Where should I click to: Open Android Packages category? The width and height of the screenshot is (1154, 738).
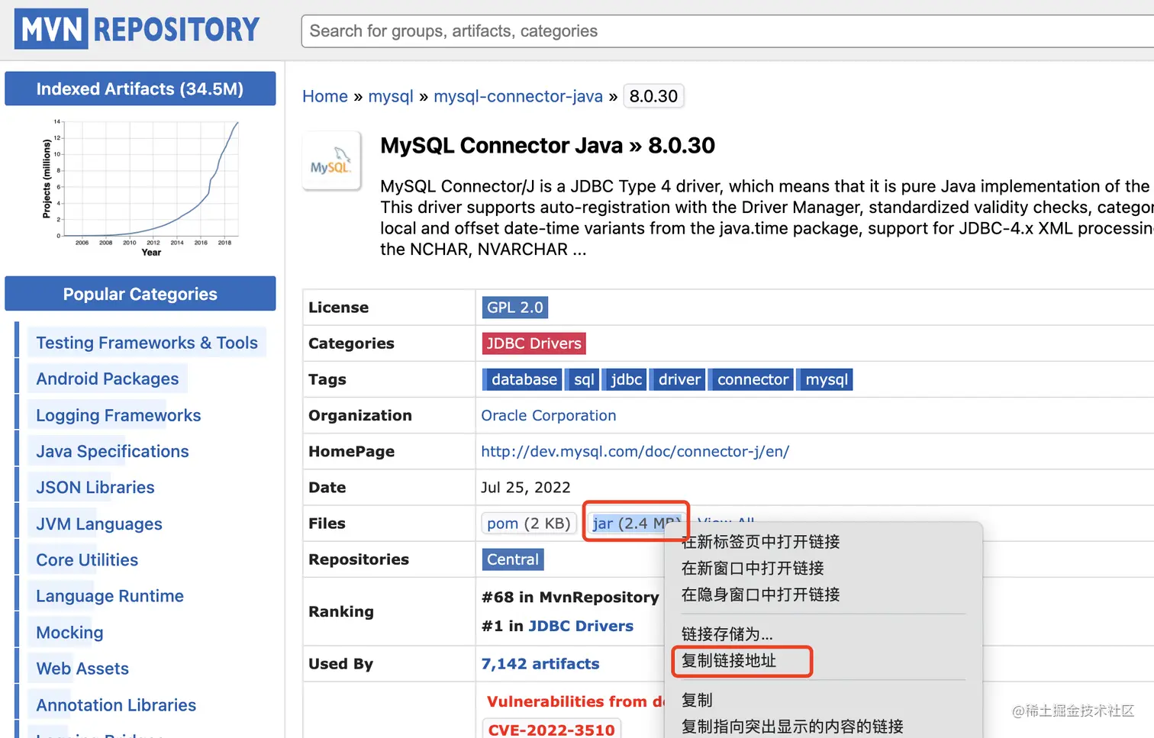click(108, 379)
